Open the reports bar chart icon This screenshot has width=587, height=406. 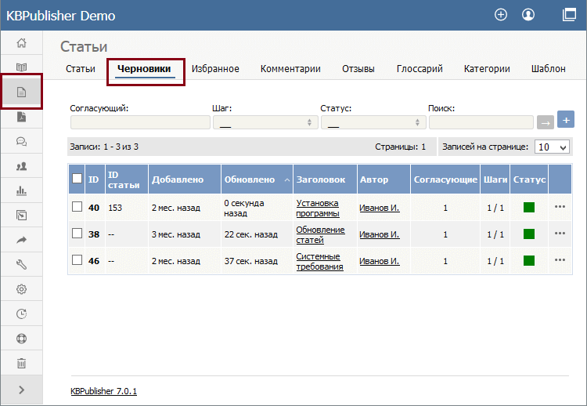[x=21, y=190]
